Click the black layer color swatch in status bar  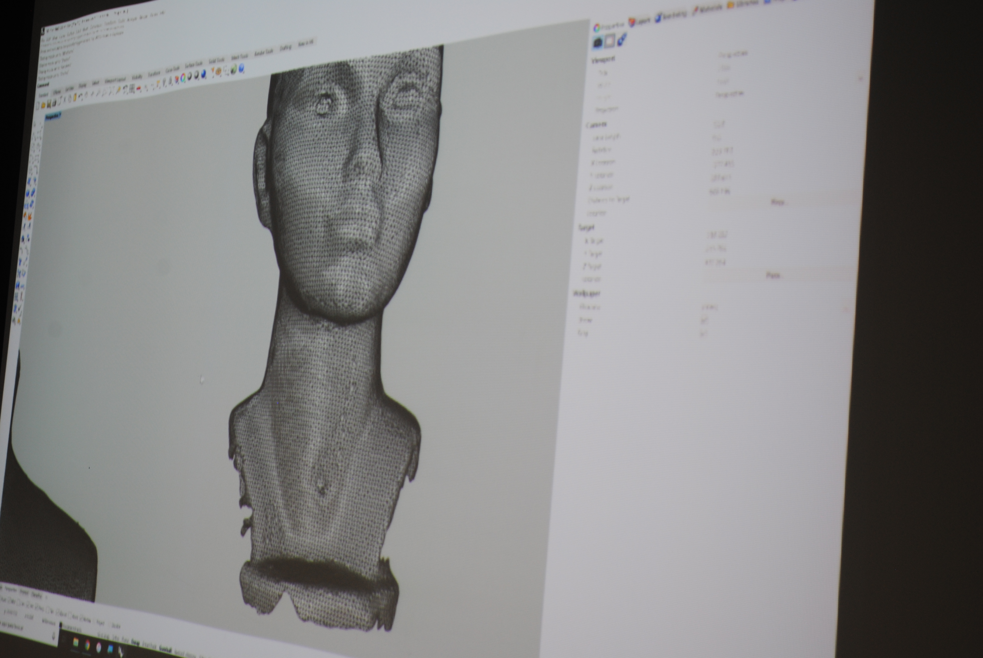(x=60, y=624)
